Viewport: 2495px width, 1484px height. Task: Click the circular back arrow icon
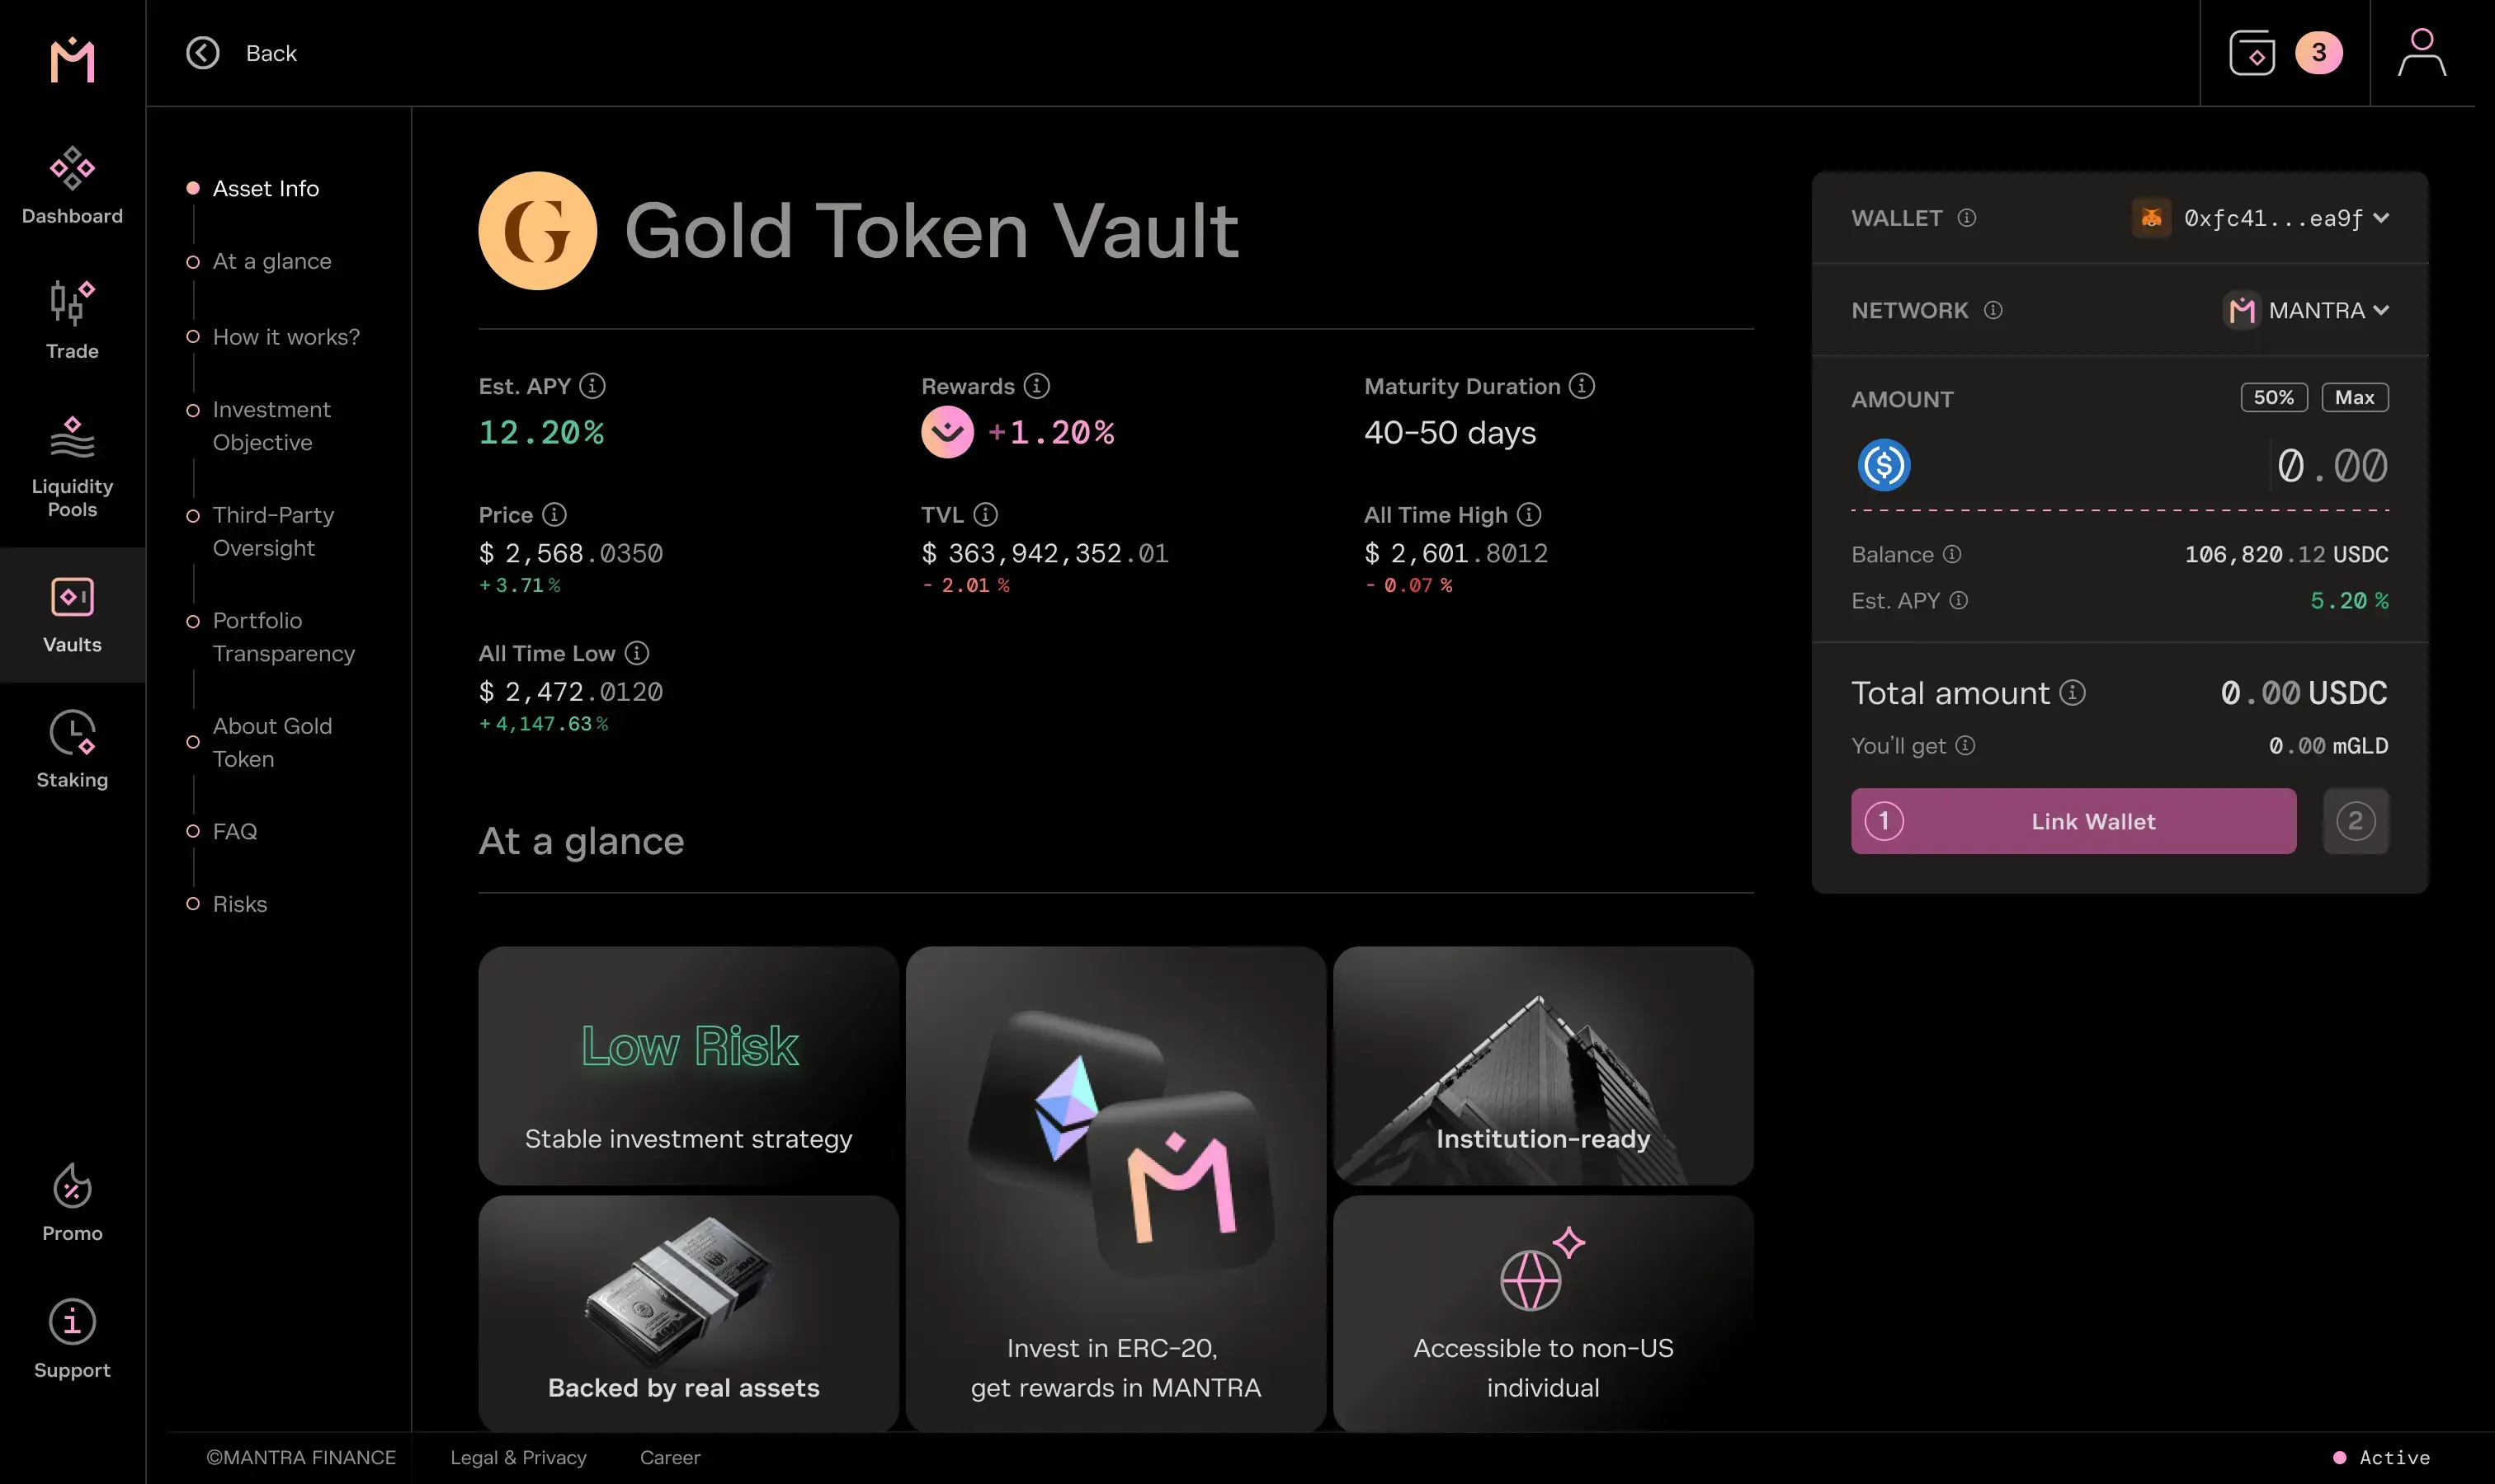(203, 53)
